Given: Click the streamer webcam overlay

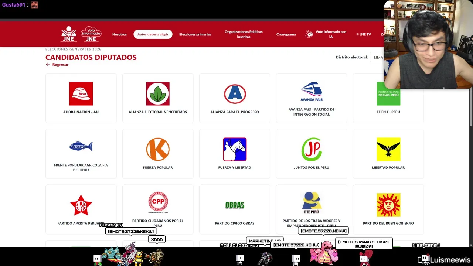Looking at the screenshot, I should 428,44.
